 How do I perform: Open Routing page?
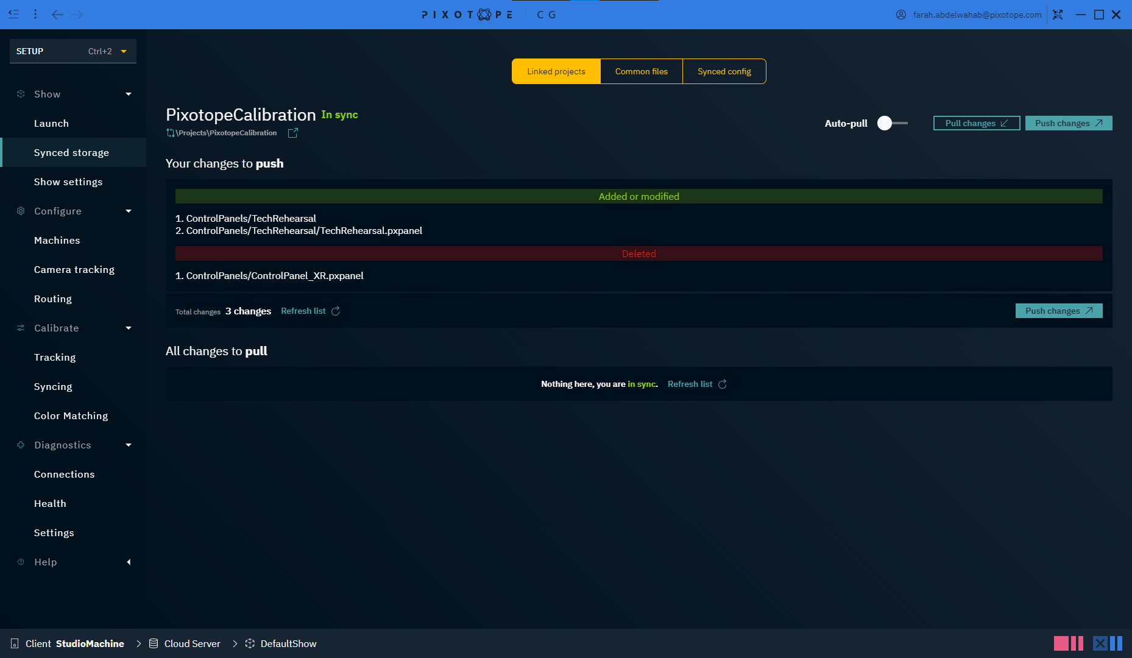point(73,299)
